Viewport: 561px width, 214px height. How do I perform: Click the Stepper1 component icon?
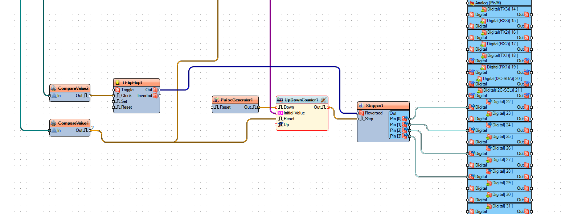(361, 106)
